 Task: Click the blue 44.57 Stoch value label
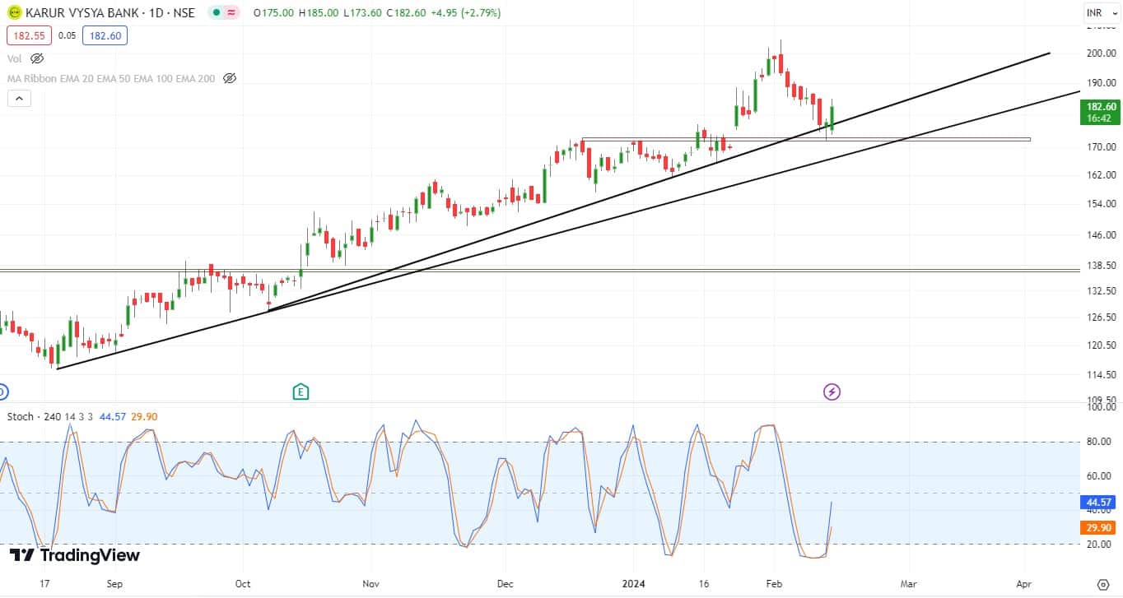pyautogui.click(x=1101, y=502)
